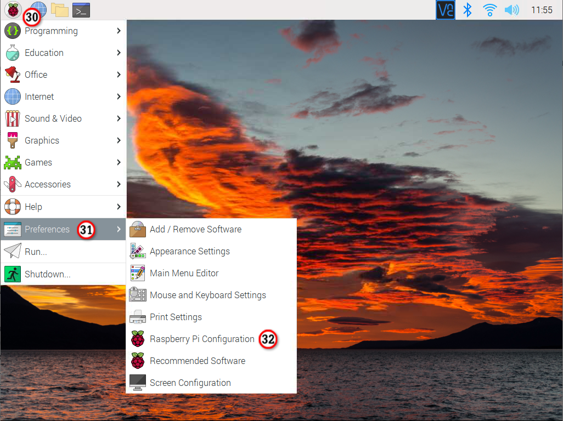Expand the Graphics submenu arrow
Image resolution: width=563 pixels, height=421 pixels.
click(x=119, y=140)
